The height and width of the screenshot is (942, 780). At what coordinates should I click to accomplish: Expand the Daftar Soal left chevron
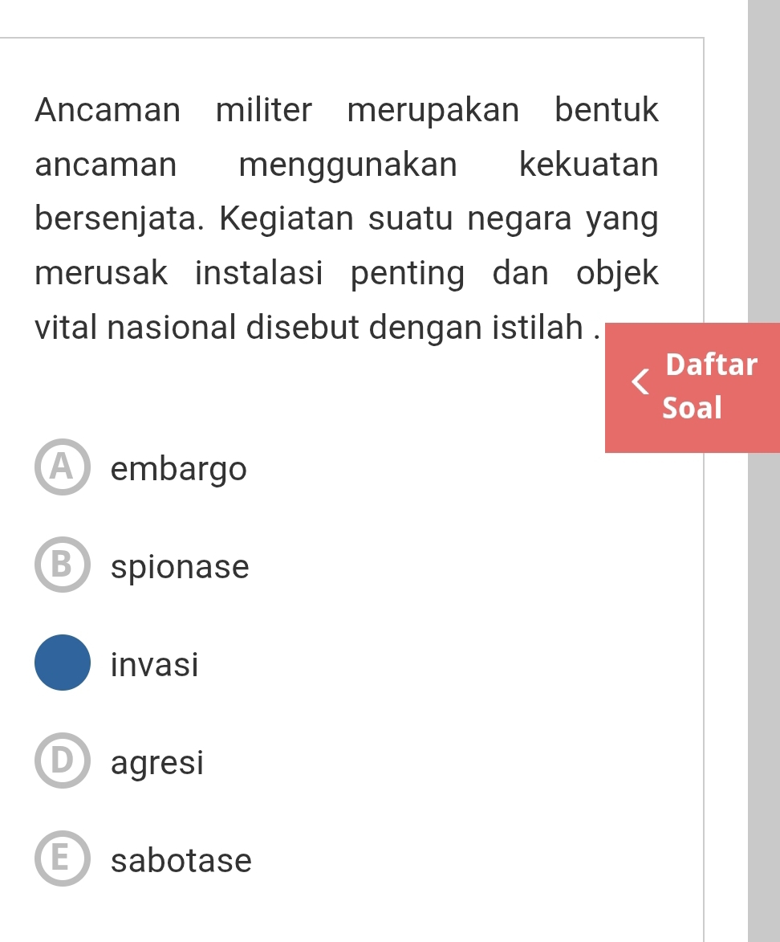coord(640,383)
